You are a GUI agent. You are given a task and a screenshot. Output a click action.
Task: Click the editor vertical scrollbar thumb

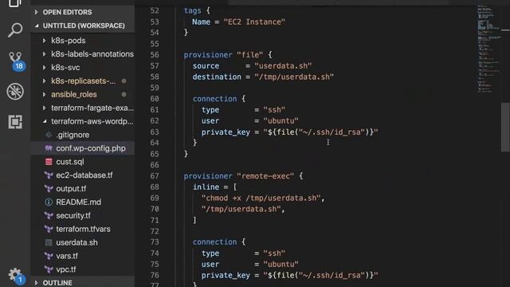pos(505,127)
